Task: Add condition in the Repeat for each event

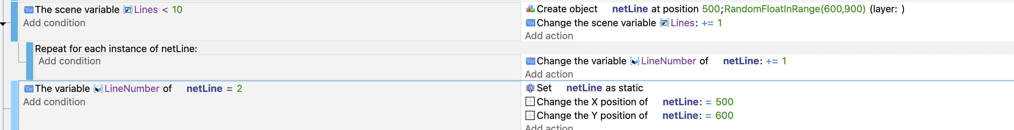Action: (70, 61)
